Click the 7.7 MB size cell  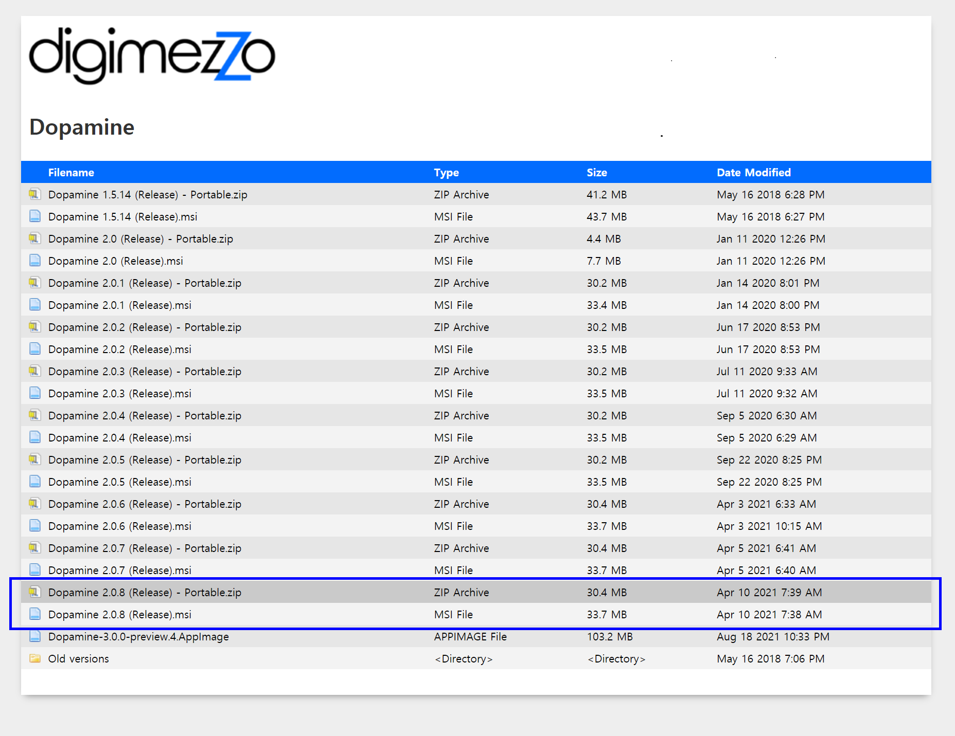(604, 261)
